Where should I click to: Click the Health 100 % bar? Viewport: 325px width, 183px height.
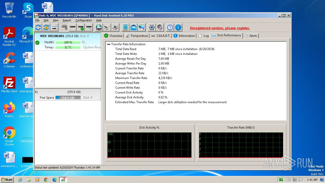(x=68, y=42)
